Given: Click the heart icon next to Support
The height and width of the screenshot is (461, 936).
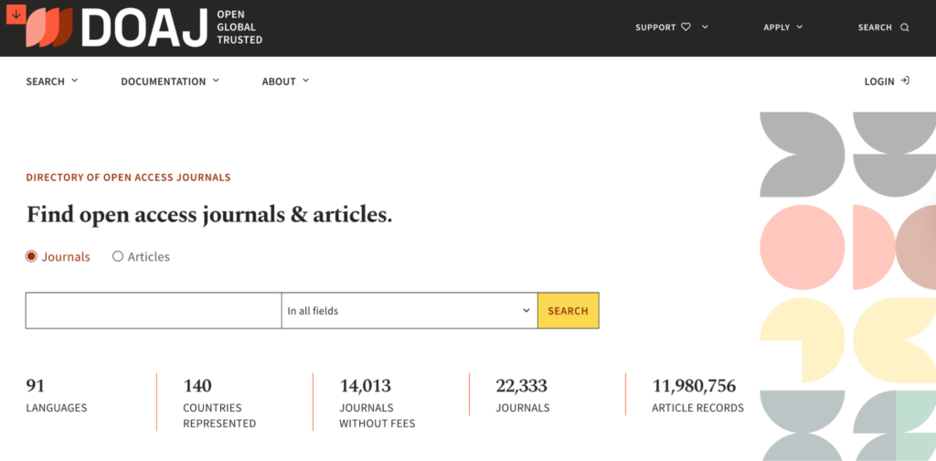Looking at the screenshot, I should pyautogui.click(x=686, y=27).
